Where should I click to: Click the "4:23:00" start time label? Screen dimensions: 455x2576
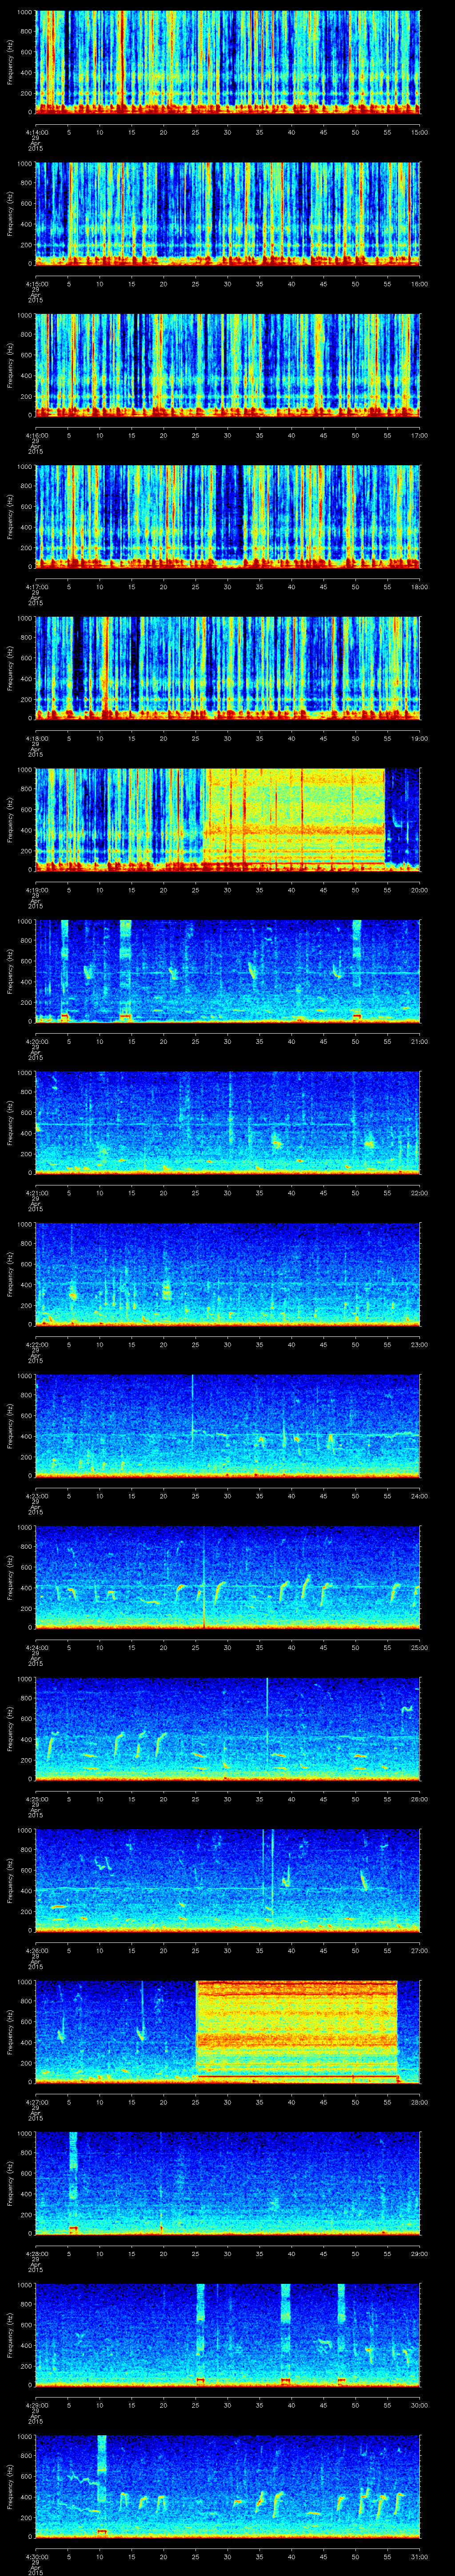click(36, 1496)
